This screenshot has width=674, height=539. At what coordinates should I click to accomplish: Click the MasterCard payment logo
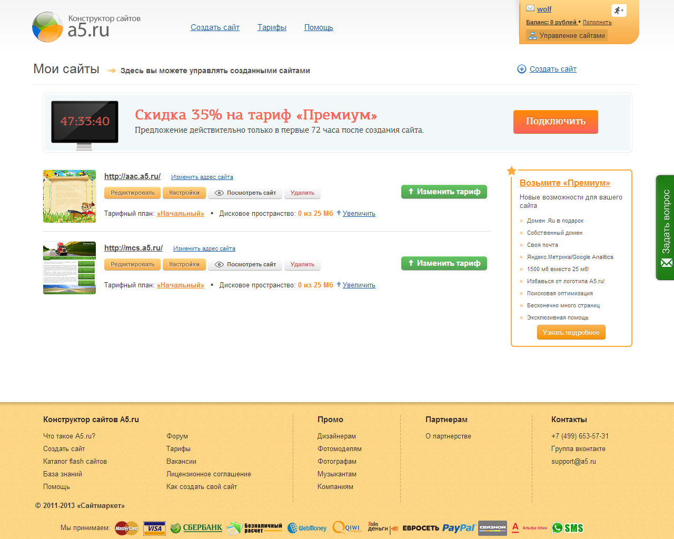coord(126,528)
